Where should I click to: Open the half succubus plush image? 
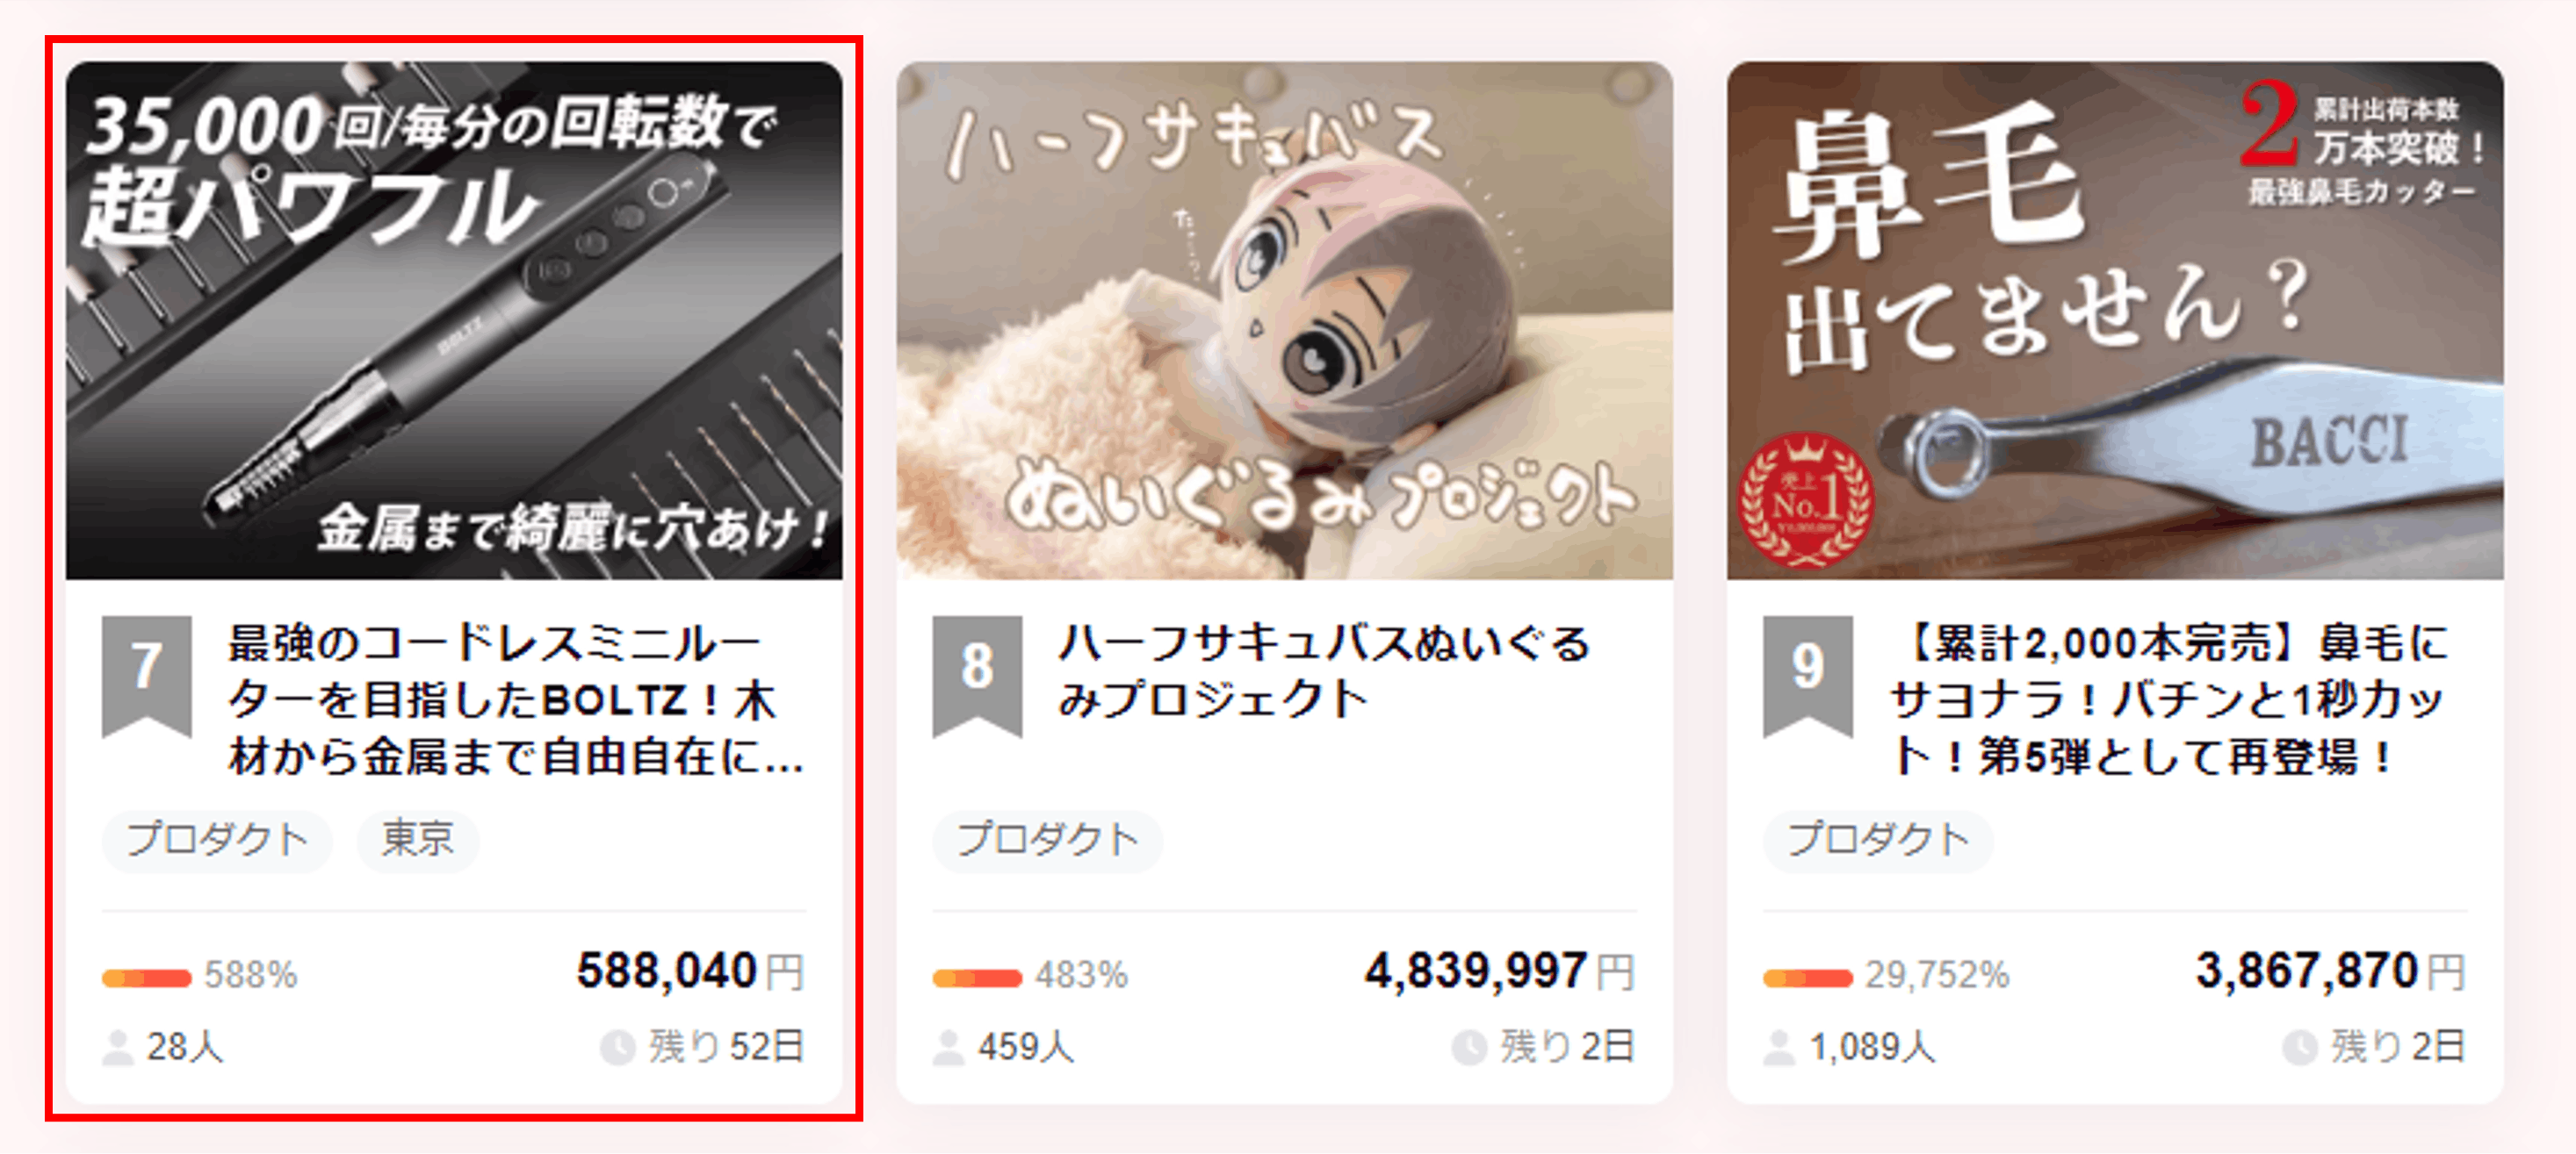(1285, 320)
